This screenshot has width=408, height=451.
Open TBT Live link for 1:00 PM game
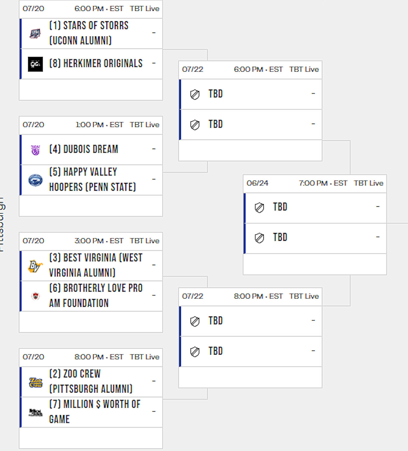coord(145,125)
